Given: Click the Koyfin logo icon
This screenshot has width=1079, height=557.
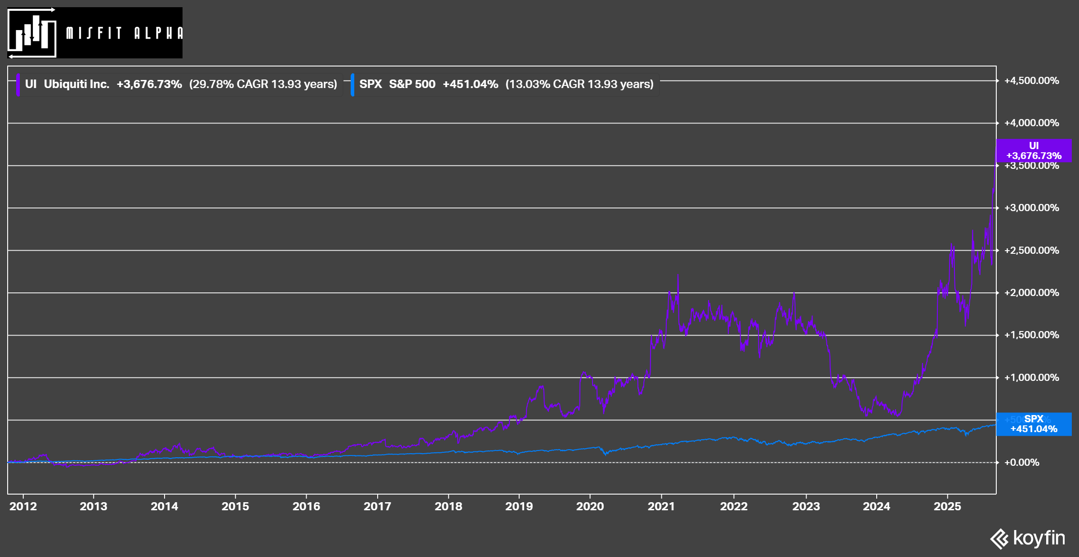Looking at the screenshot, I should [x=1000, y=539].
